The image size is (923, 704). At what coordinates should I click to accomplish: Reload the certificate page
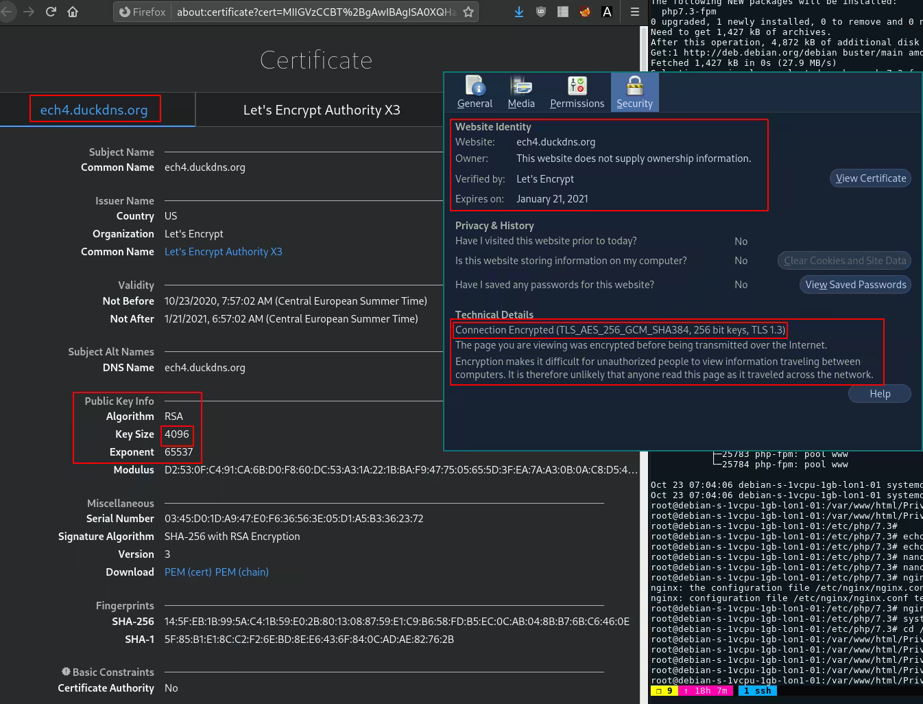51,12
